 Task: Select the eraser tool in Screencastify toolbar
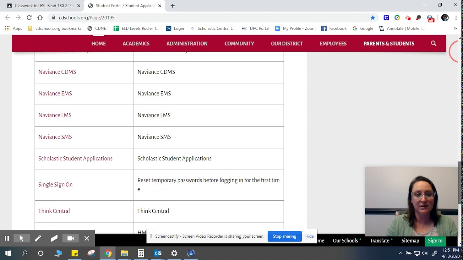point(54,238)
